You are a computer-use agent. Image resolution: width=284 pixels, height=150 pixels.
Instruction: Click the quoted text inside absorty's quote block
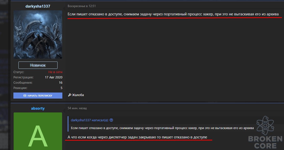162,128
